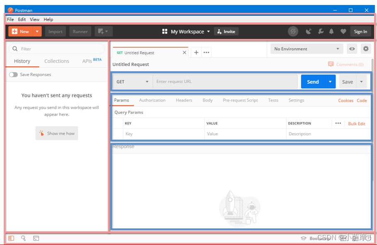Open the Help menu
The image size is (377, 245).
(x=49, y=19)
